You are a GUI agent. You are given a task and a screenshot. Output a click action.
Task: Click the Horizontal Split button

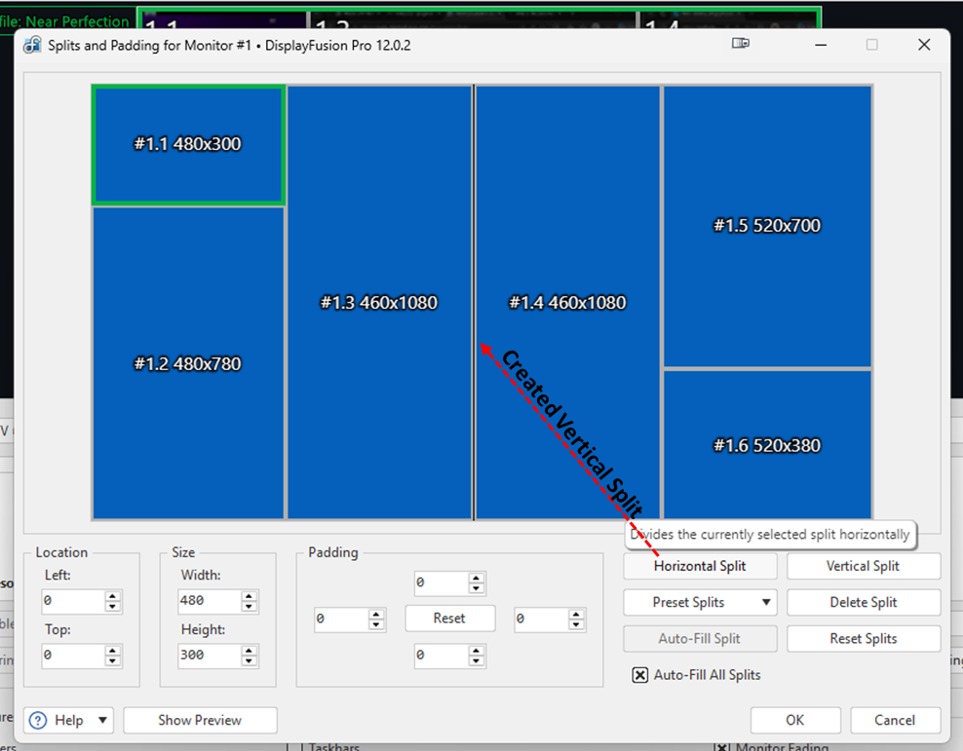point(700,566)
